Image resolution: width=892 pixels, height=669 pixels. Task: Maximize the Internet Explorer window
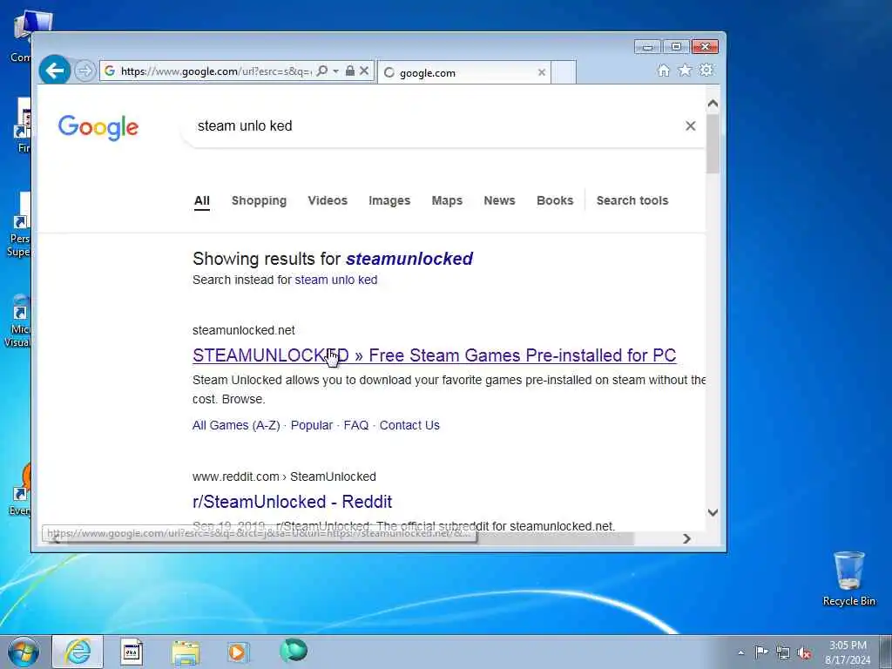676,47
